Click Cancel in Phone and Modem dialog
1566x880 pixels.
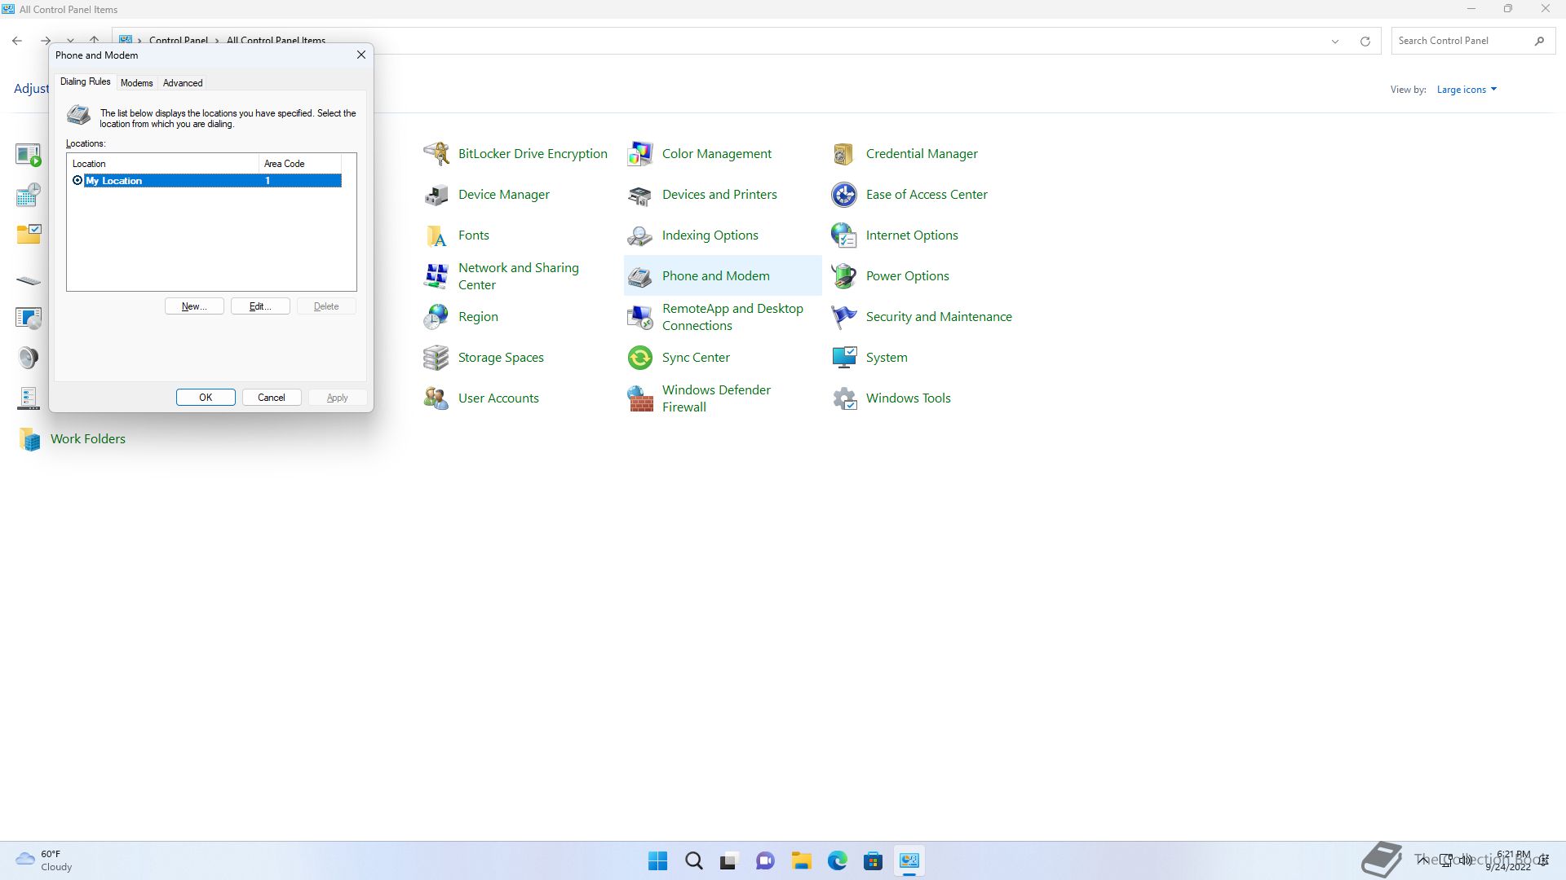272,398
